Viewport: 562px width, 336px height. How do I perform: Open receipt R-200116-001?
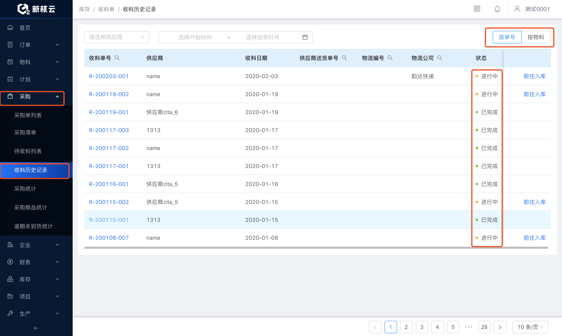[x=109, y=184]
